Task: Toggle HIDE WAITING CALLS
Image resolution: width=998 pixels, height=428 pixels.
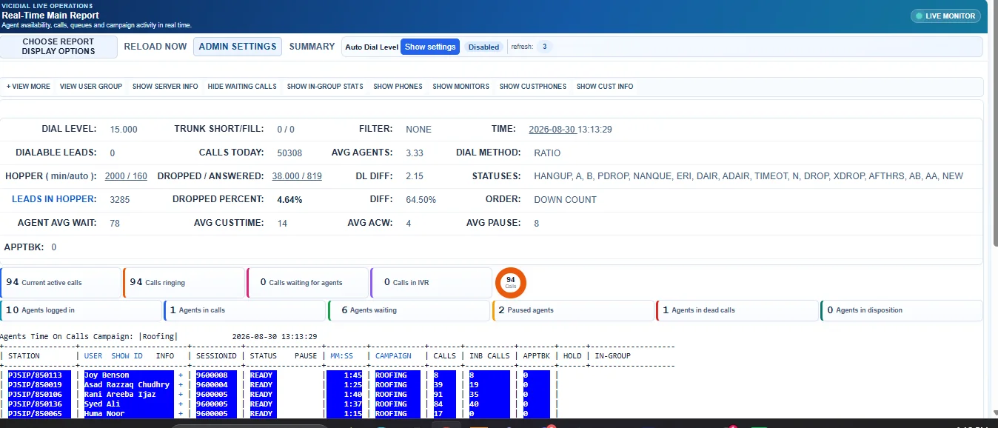Action: point(242,87)
